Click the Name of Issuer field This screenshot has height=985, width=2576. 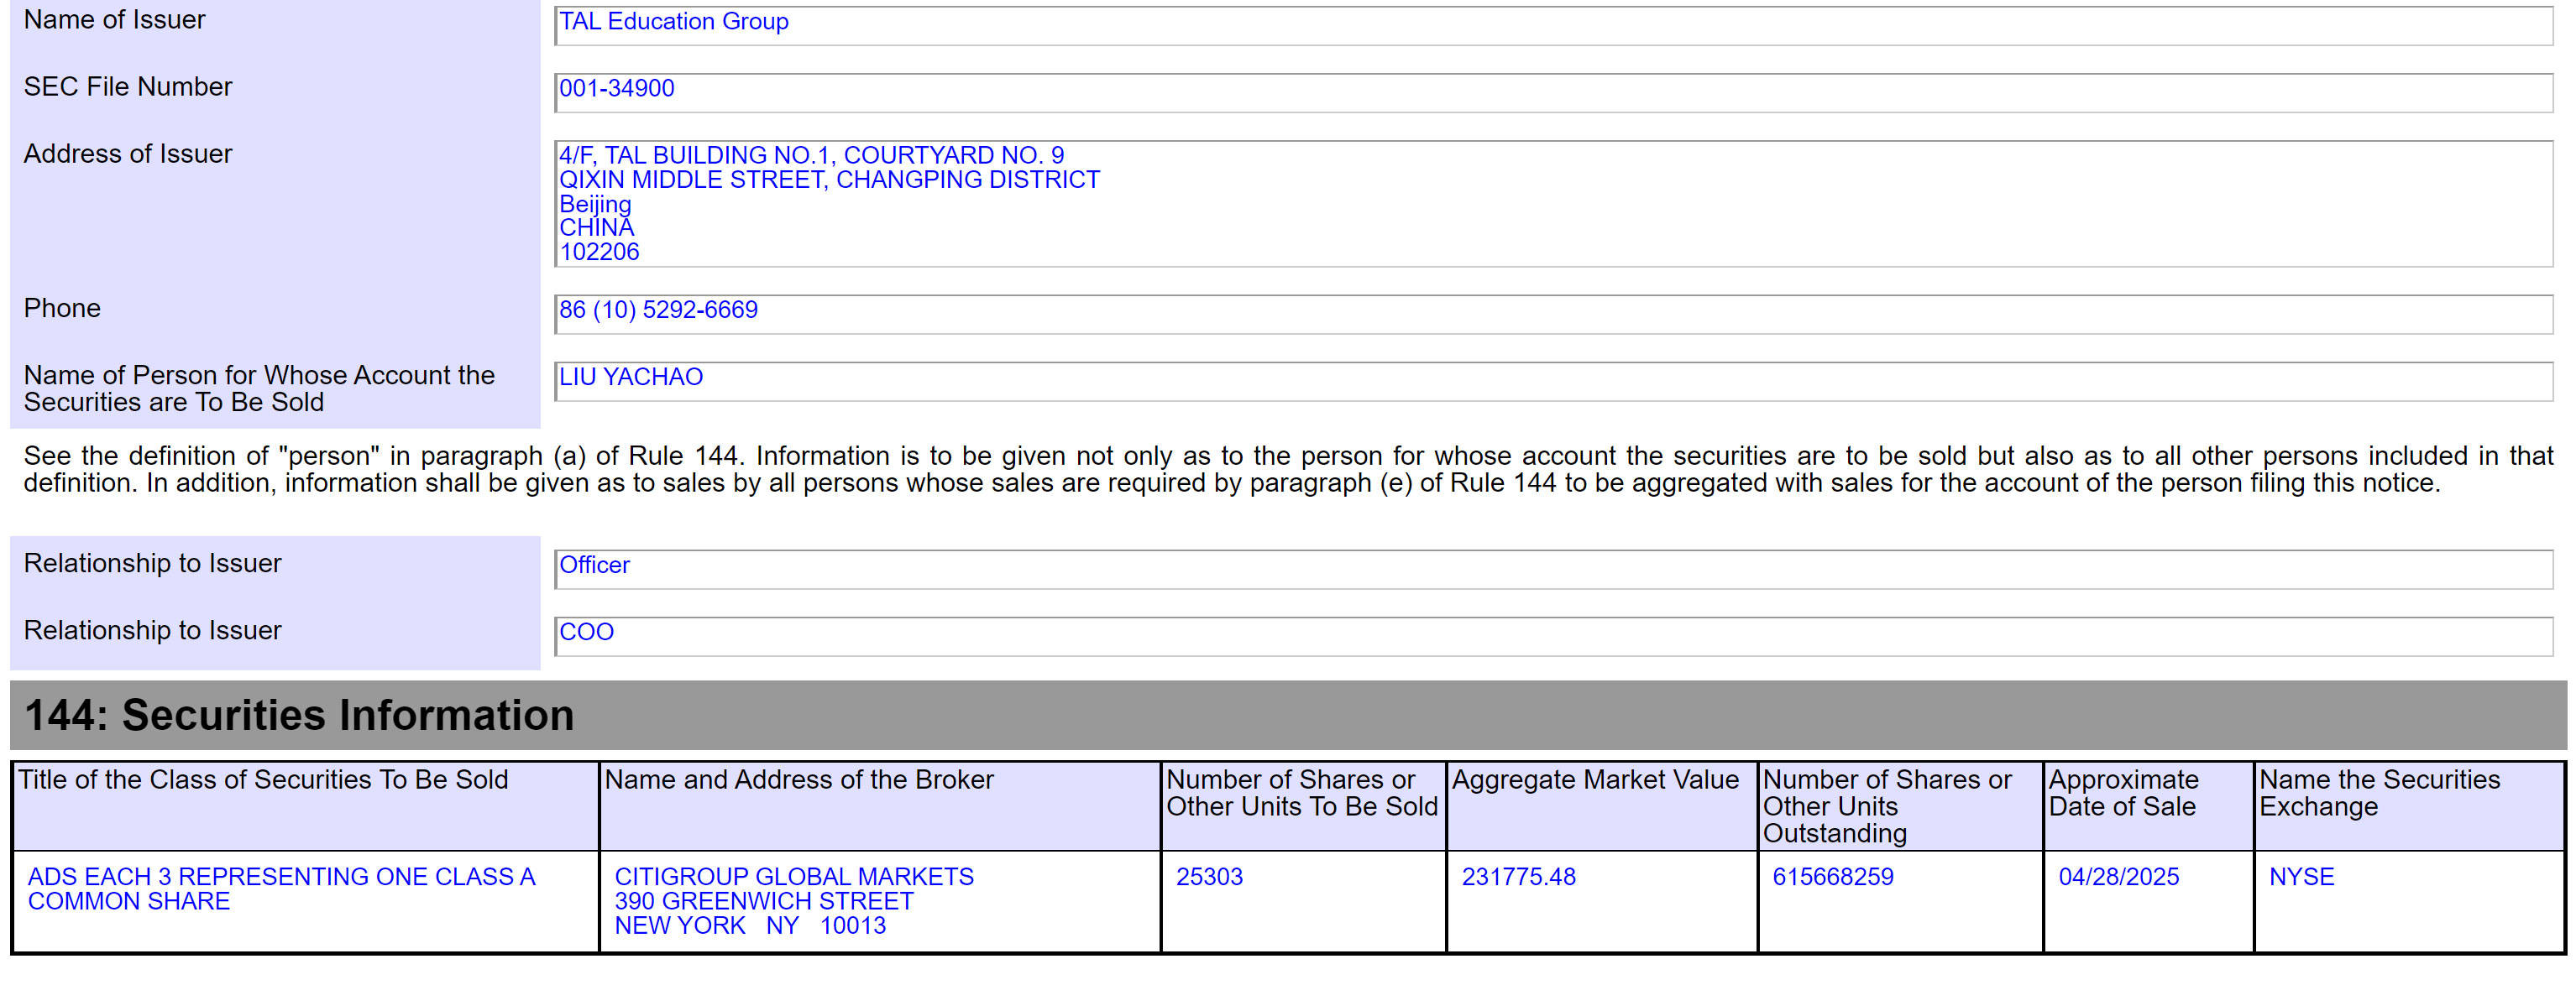[1553, 25]
